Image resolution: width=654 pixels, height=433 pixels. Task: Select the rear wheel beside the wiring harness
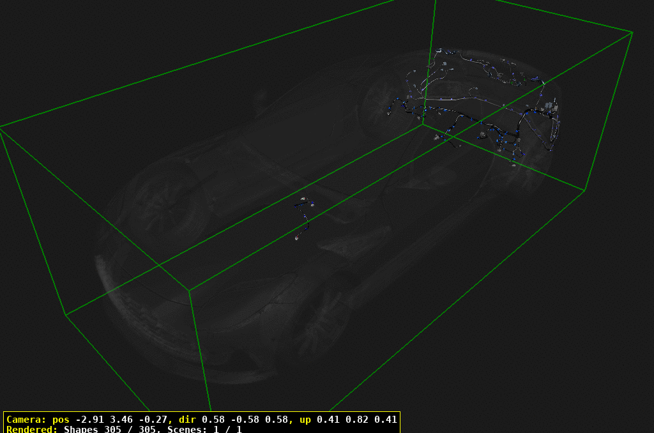383,105
